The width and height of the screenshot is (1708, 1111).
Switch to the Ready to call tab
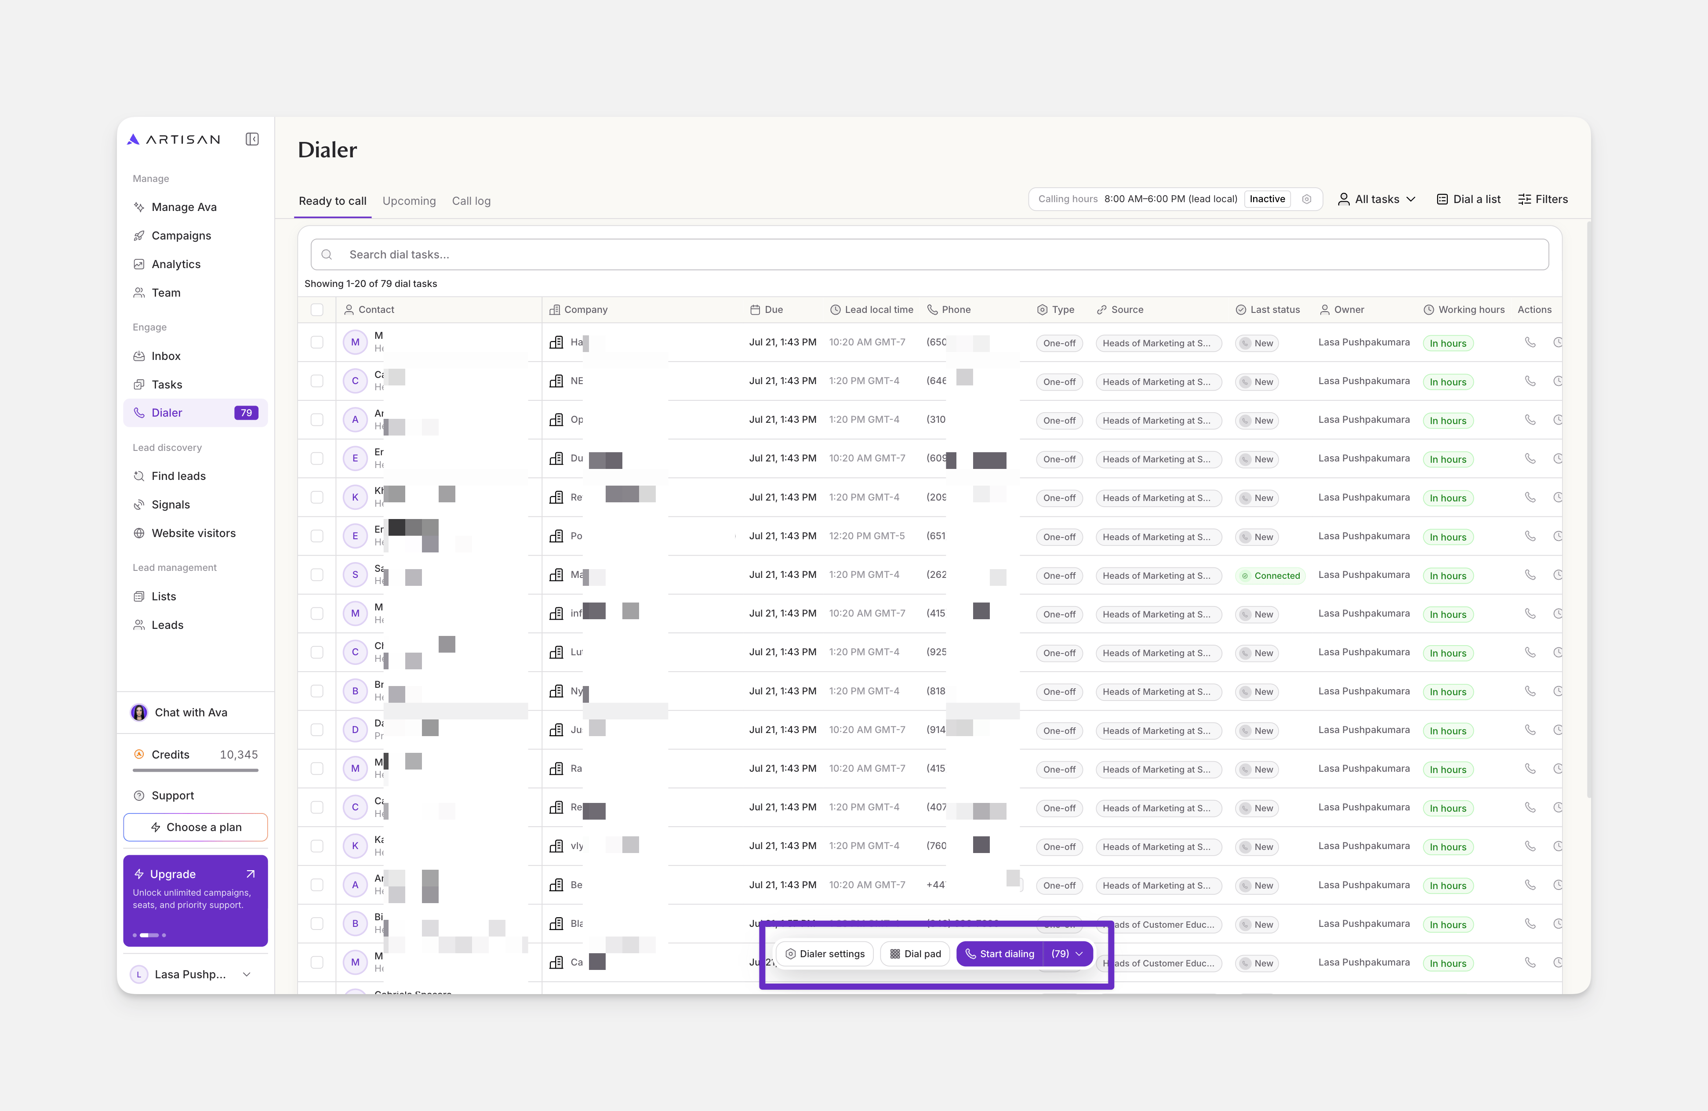point(332,201)
